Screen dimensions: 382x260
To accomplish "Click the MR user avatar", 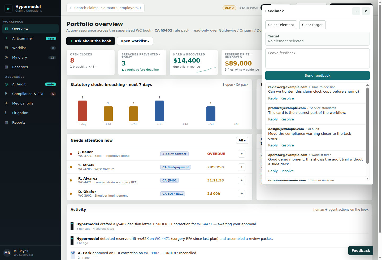I will (x=7, y=253).
